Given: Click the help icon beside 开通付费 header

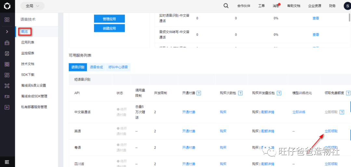Looking at the screenshot, I should tap(199, 93).
